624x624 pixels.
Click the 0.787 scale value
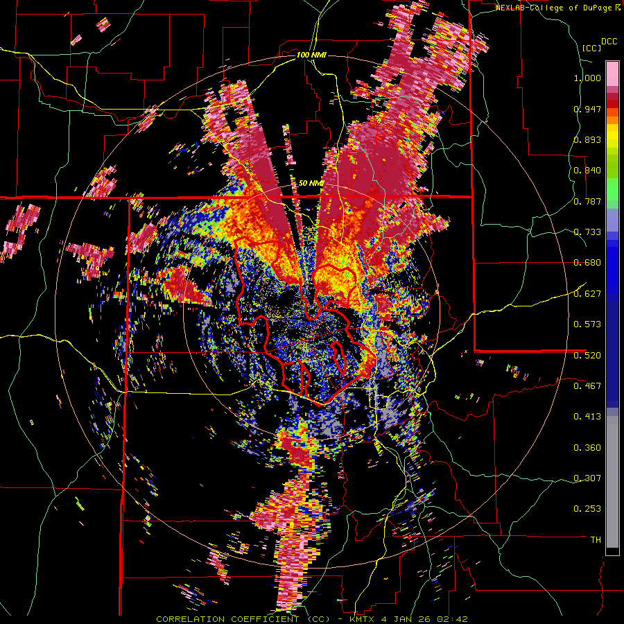[x=587, y=201]
